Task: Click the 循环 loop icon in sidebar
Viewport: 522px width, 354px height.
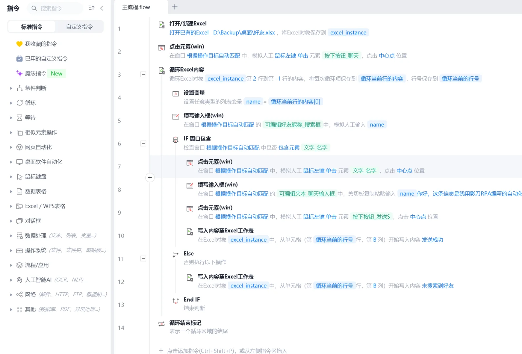Action: (19, 103)
